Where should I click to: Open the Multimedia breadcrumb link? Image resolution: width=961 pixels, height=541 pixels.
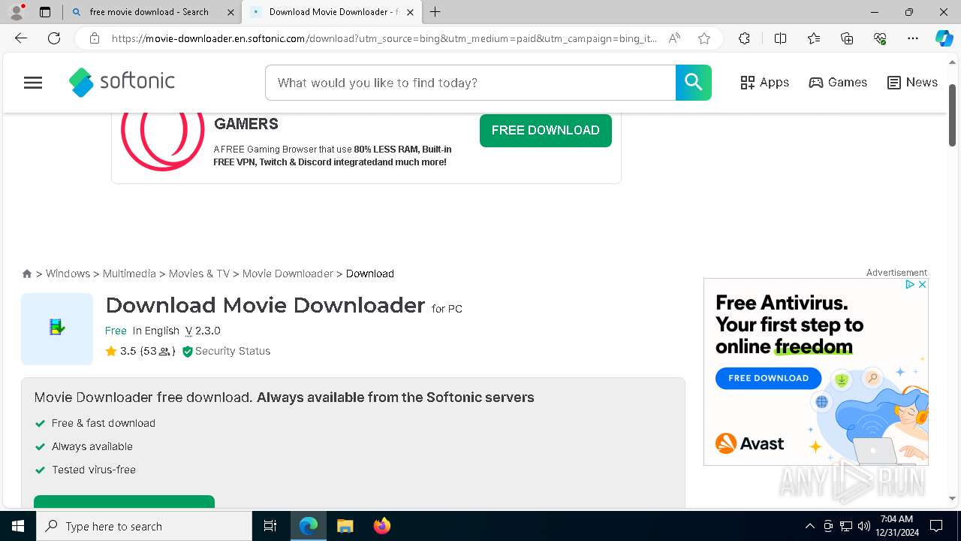[x=129, y=274]
